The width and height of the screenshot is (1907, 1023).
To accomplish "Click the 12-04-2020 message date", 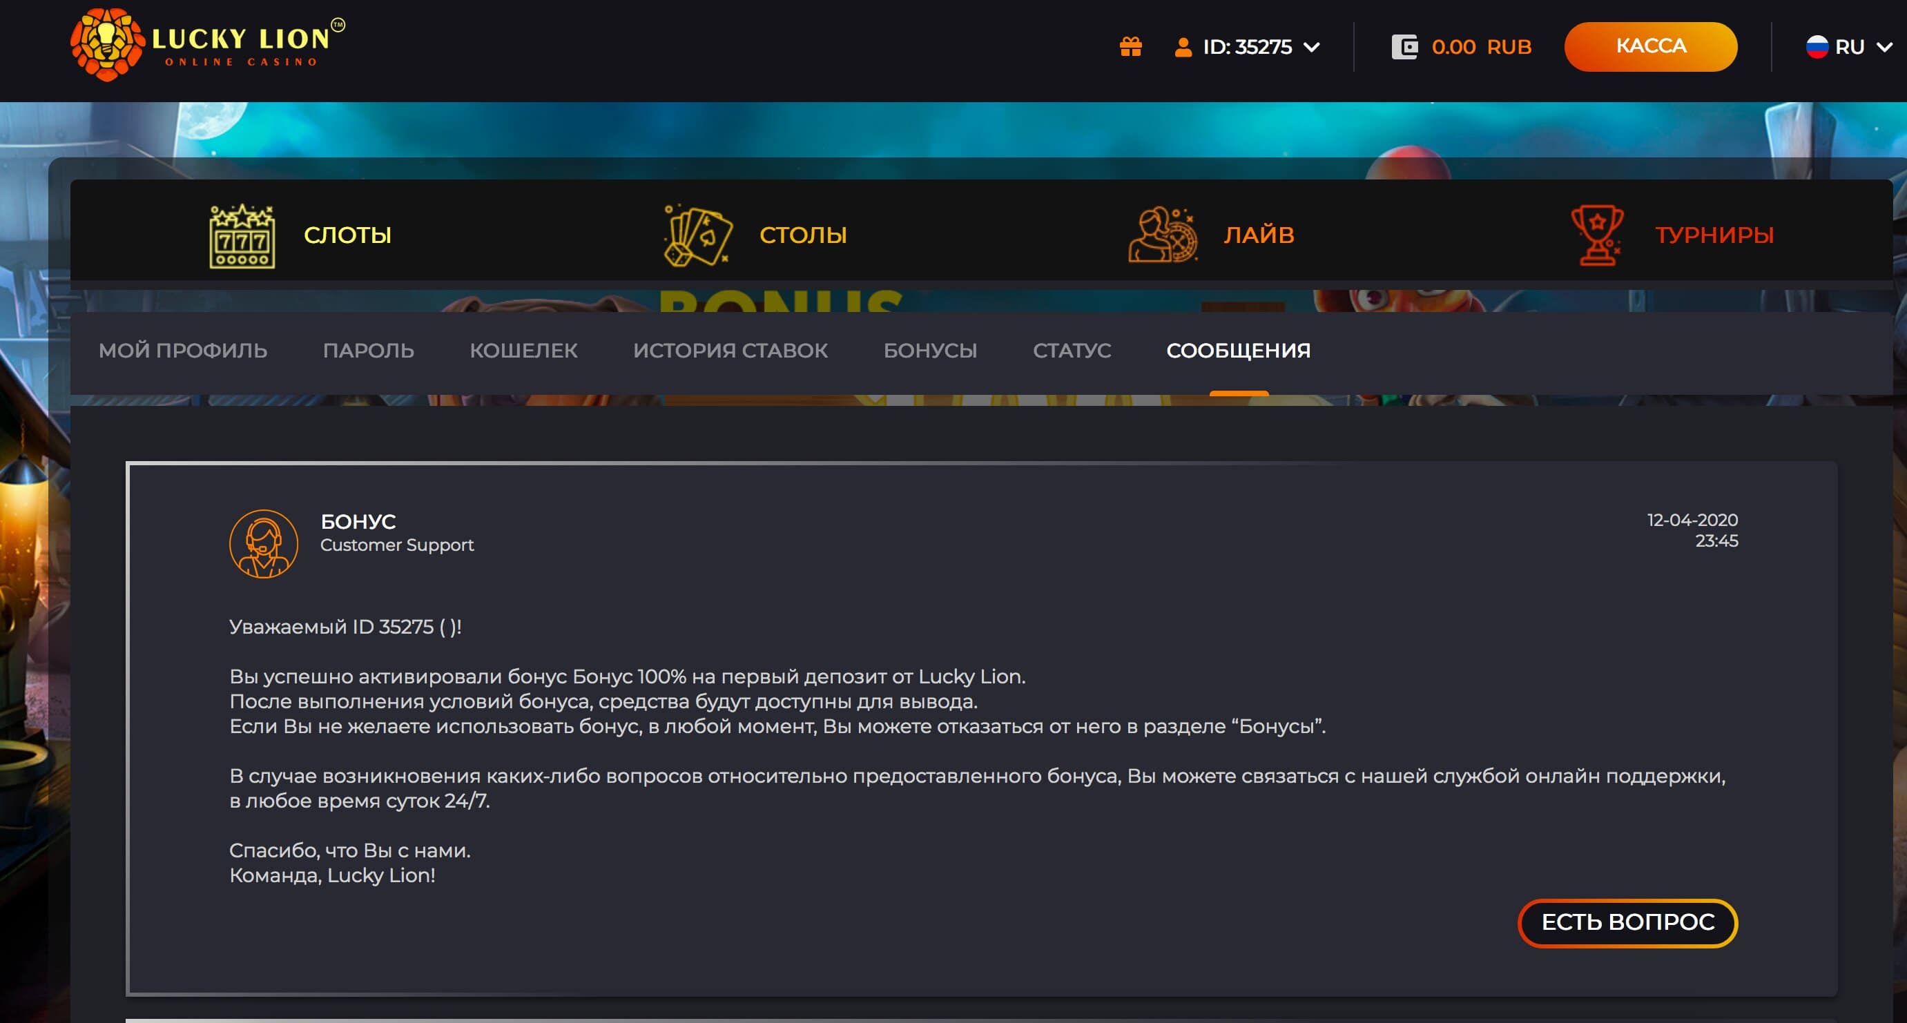I will [1692, 520].
